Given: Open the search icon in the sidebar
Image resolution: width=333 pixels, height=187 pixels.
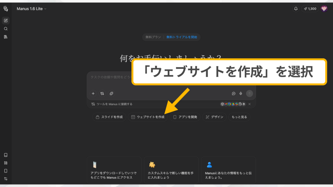Looking at the screenshot, I should pos(6,28).
